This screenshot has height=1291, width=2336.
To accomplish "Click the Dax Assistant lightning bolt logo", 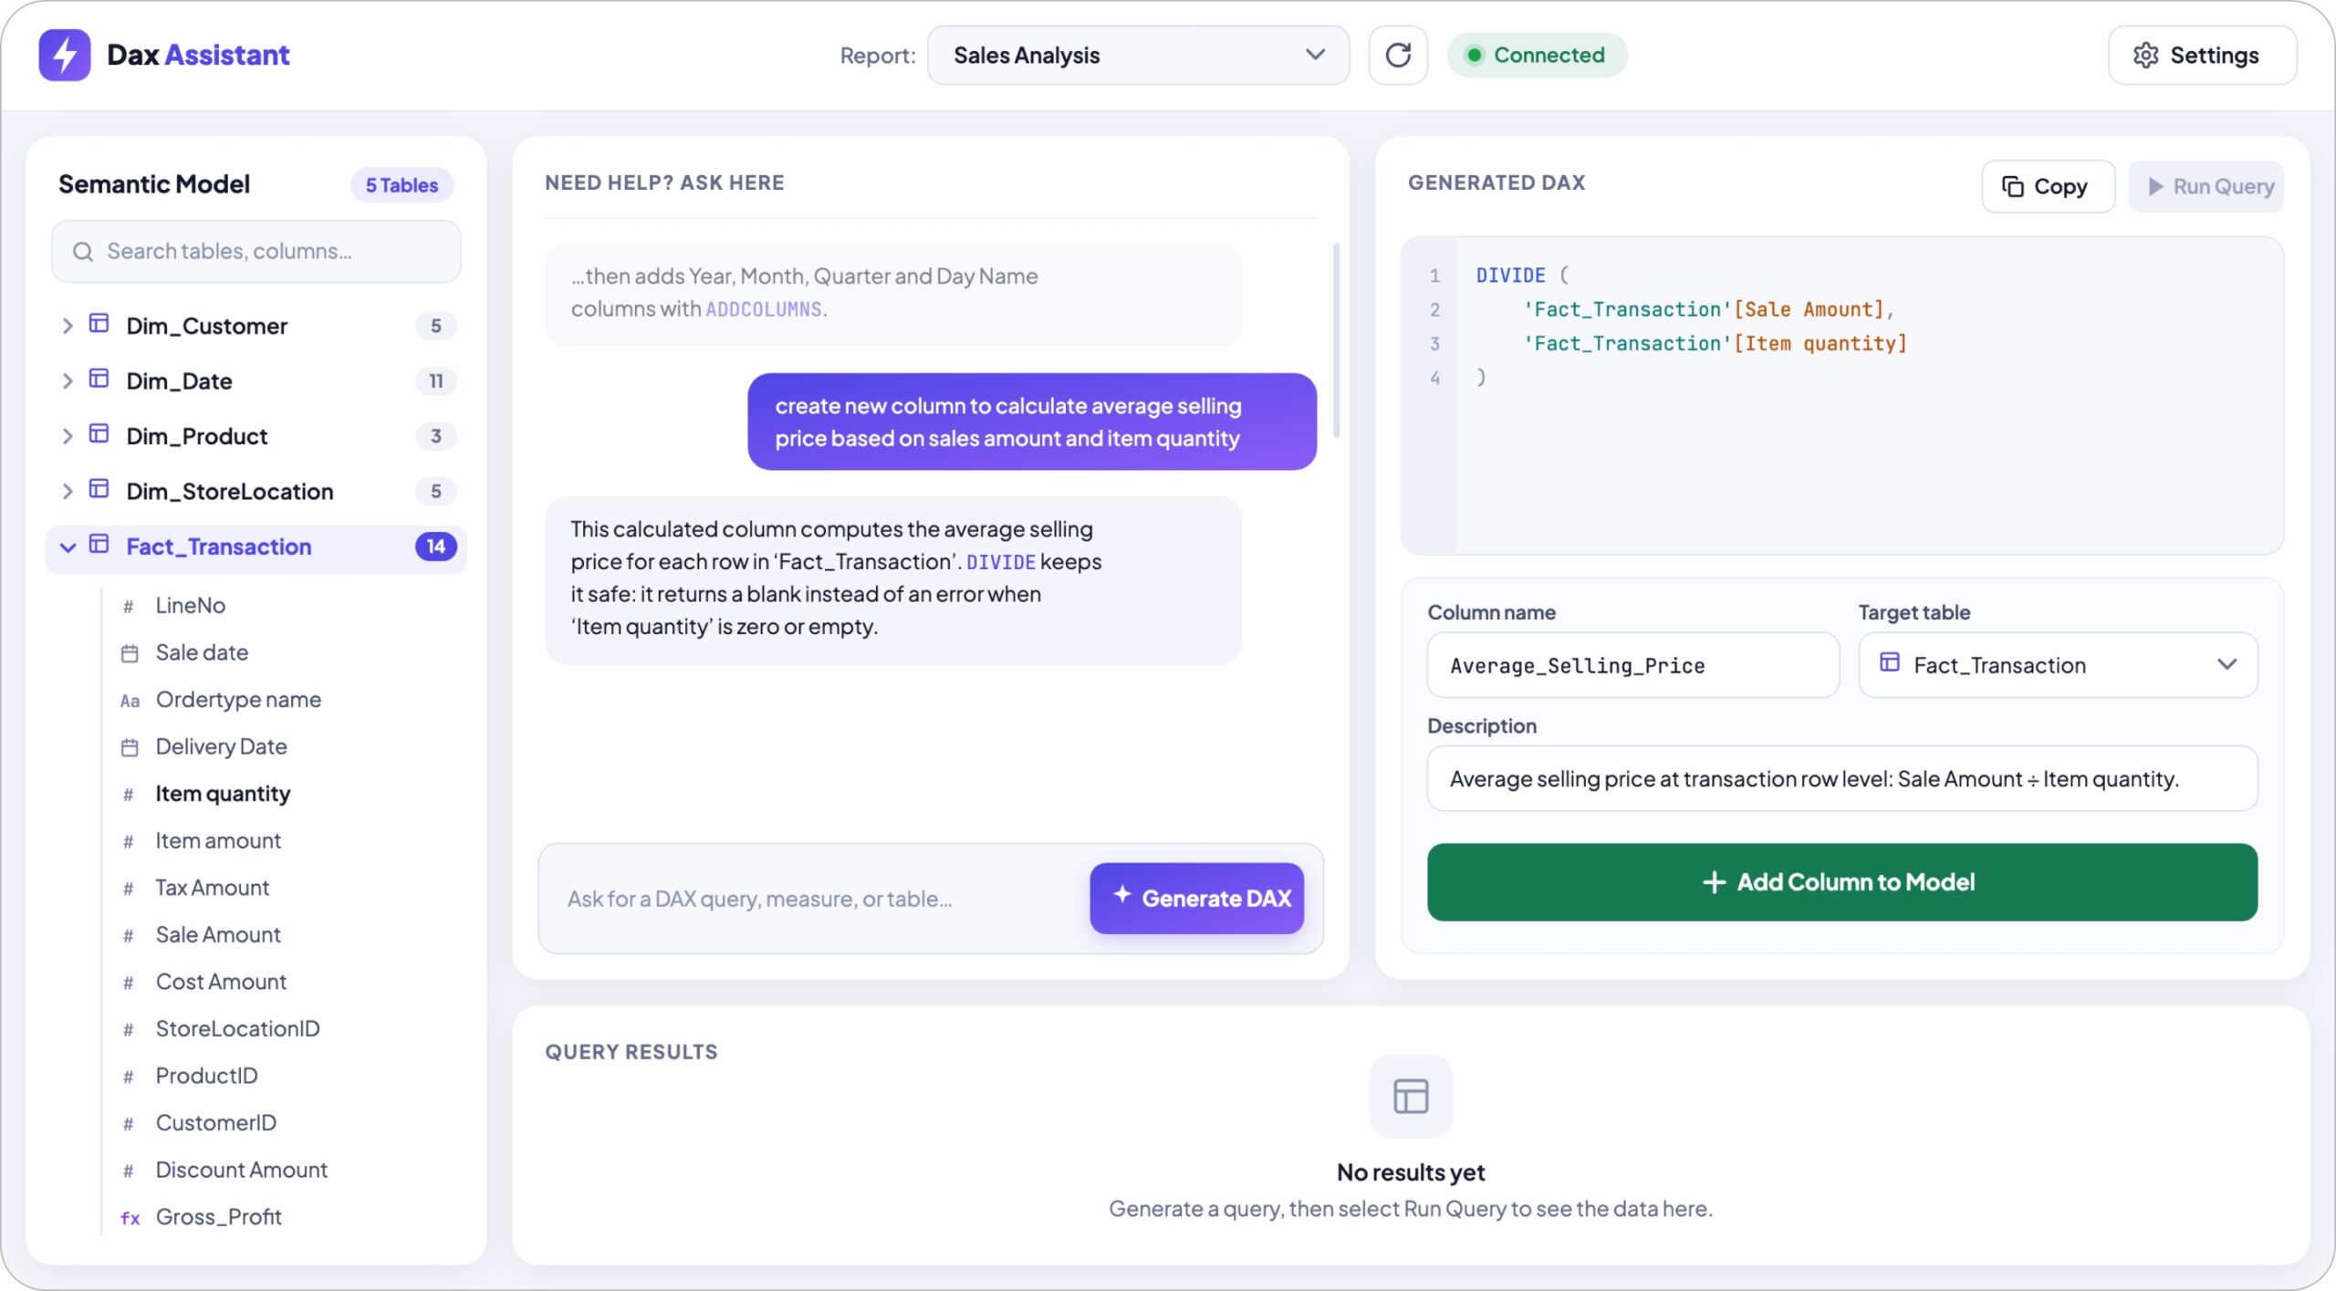I will pyautogui.click(x=64, y=55).
